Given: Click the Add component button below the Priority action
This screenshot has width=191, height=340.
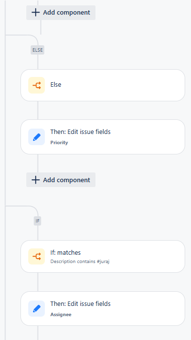Looking at the screenshot, I should click(61, 180).
